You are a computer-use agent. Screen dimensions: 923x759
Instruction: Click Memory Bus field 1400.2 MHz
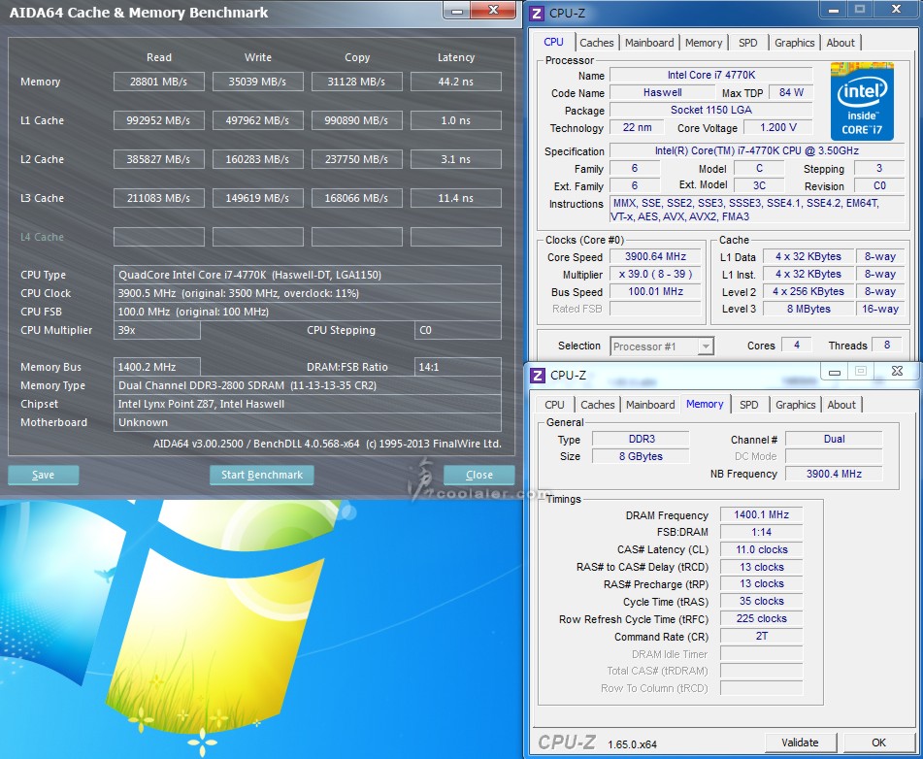pyautogui.click(x=156, y=367)
